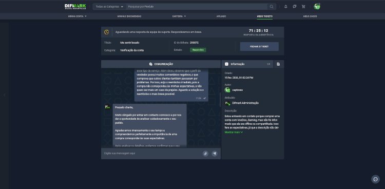The width and height of the screenshot is (385, 189).
Task: Click the Difmark Administração name
Action: coord(245,103)
